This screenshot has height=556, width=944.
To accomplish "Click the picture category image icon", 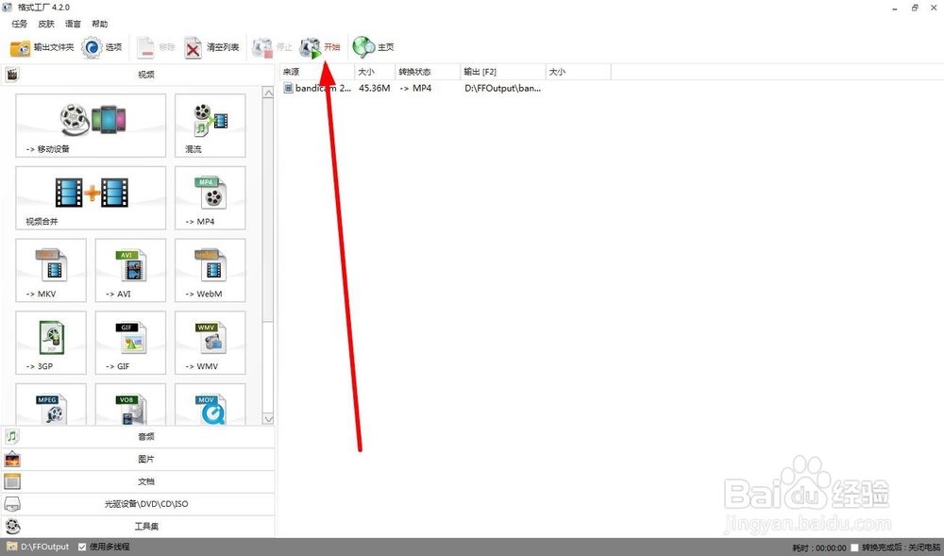I will pos(12,460).
